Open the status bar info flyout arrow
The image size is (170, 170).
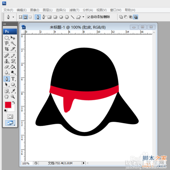click(84, 163)
